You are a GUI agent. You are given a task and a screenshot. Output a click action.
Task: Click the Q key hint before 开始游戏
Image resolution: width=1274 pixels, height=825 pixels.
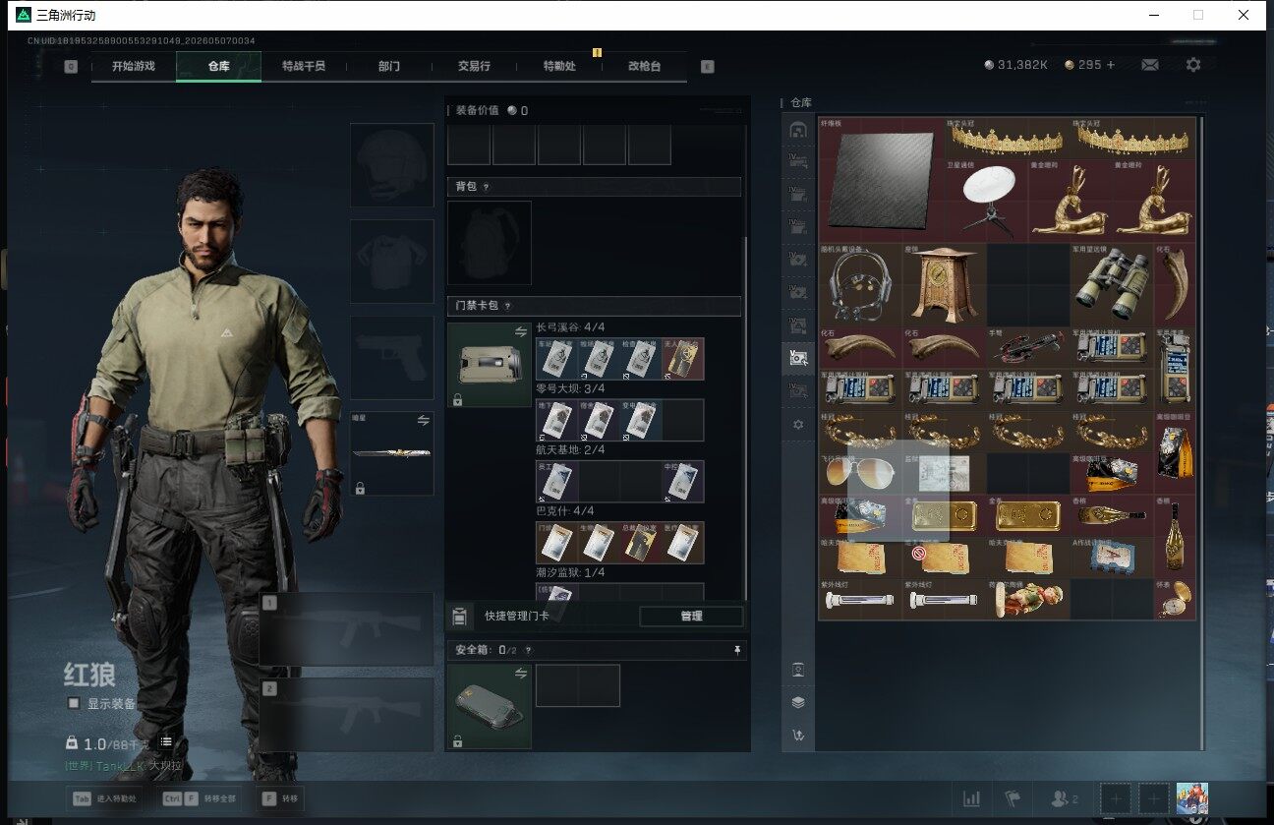(x=71, y=67)
